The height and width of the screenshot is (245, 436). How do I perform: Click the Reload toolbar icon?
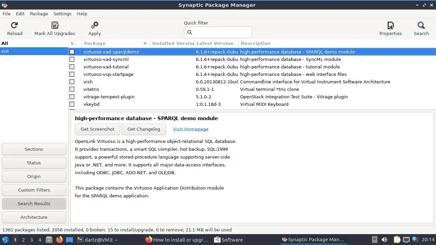(14, 25)
